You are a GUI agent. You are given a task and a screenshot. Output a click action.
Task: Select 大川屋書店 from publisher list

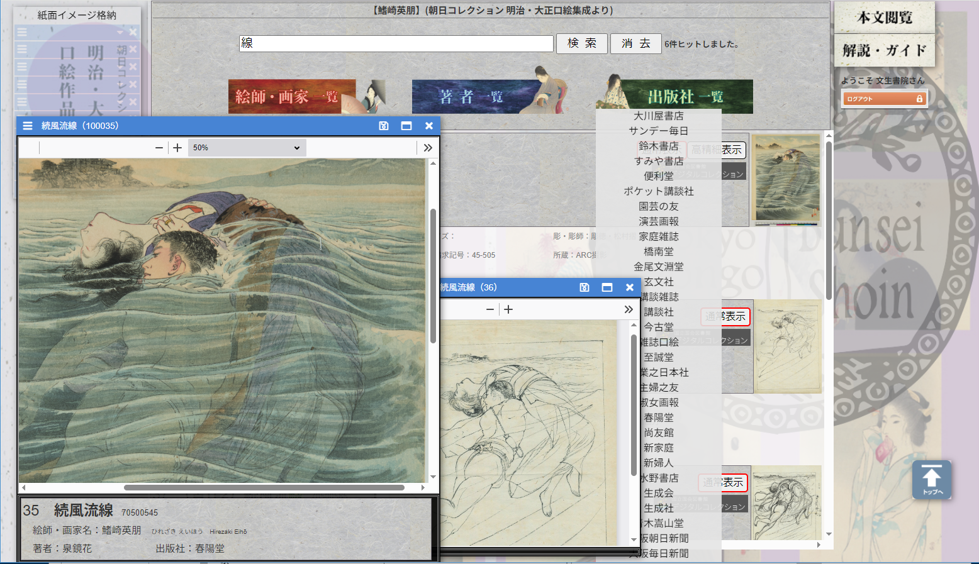point(659,116)
